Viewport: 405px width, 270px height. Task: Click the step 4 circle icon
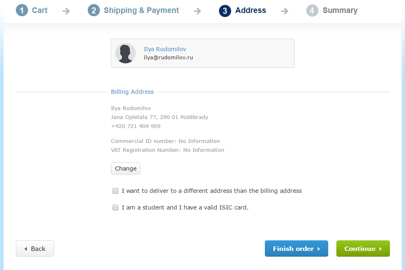(312, 11)
